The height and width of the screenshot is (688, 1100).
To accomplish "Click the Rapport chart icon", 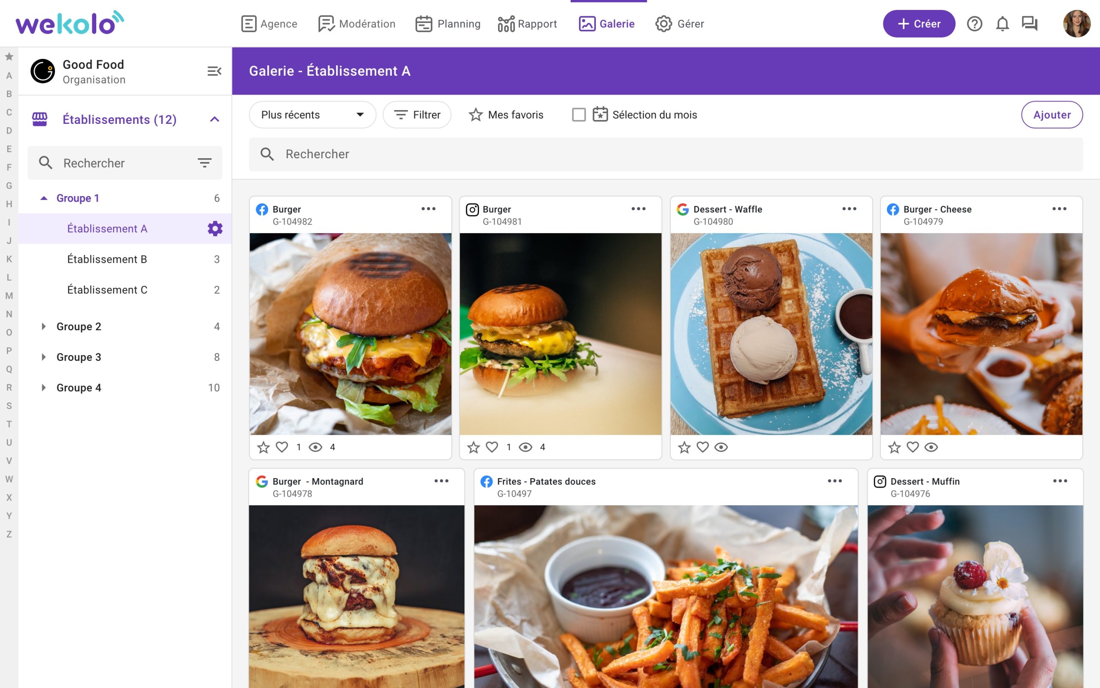I will (x=504, y=24).
